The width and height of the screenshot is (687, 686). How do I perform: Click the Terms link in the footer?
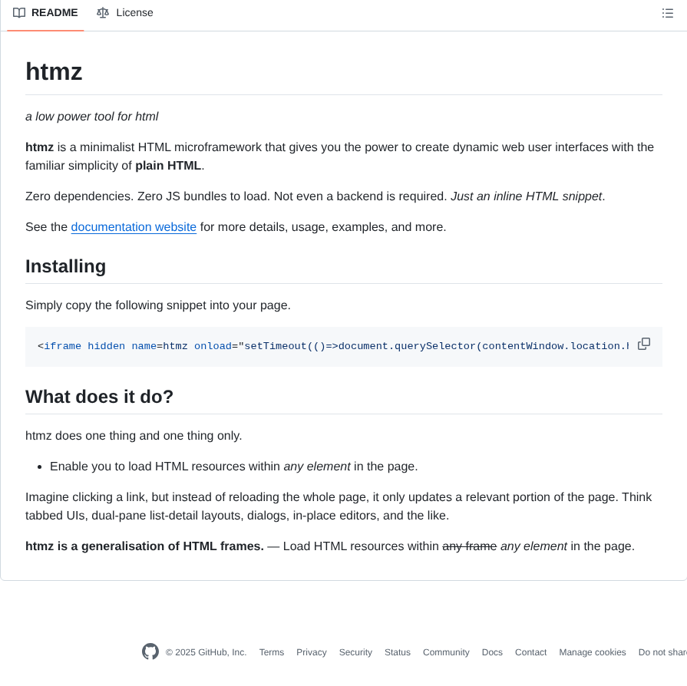pyautogui.click(x=271, y=652)
